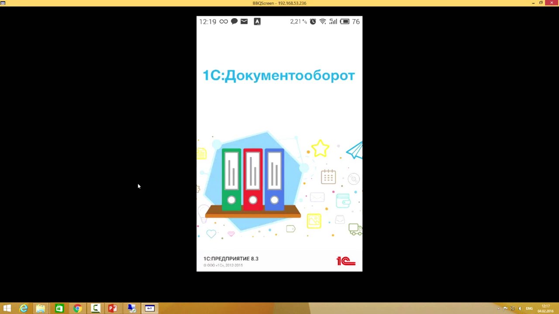Switch the ENG input language indicator
This screenshot has width=559, height=314.
529,309
